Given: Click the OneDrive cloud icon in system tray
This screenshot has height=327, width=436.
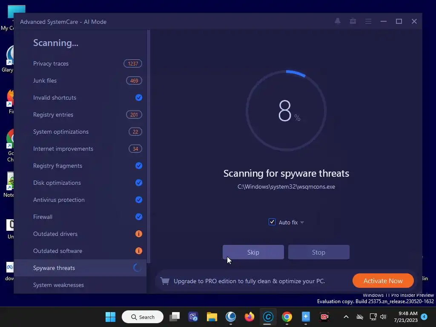Looking at the screenshot, I should click(x=360, y=317).
